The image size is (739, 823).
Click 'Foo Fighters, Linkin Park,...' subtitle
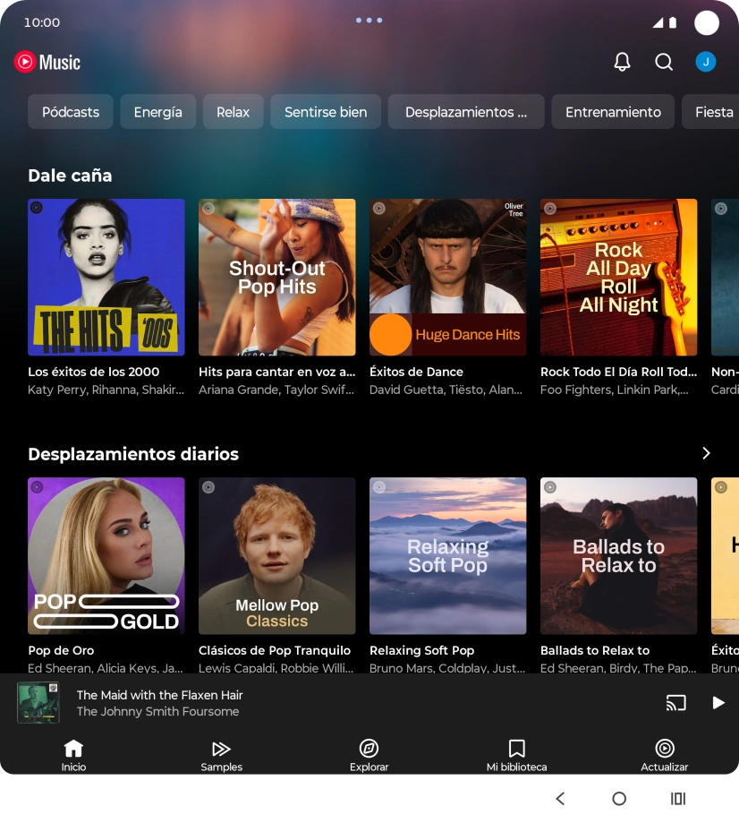614,390
